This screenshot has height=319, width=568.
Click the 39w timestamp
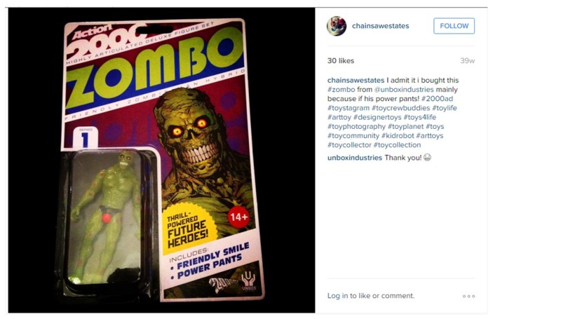pos(467,61)
